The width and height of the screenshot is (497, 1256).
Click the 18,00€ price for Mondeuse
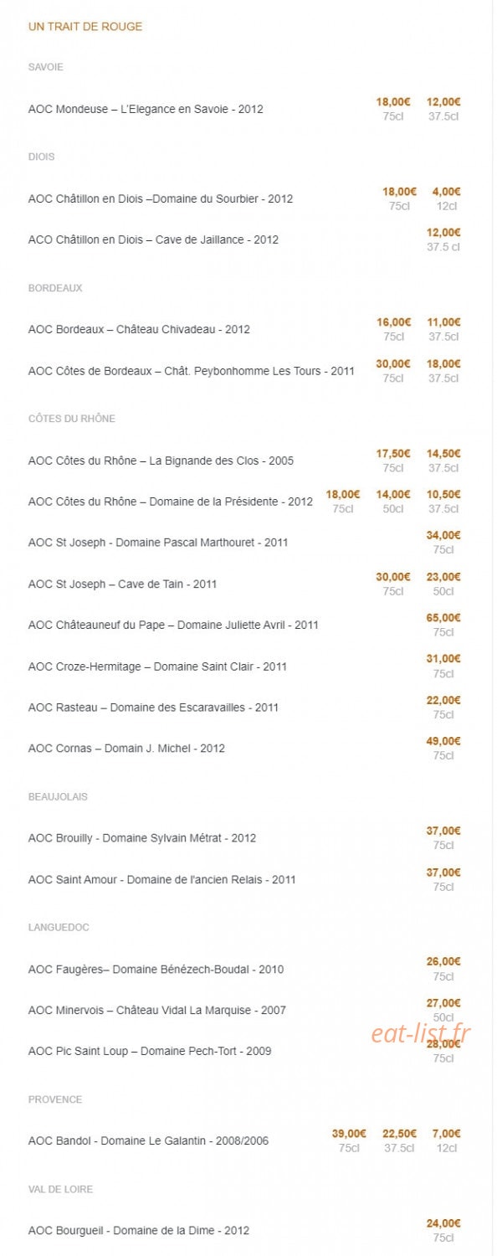393,102
